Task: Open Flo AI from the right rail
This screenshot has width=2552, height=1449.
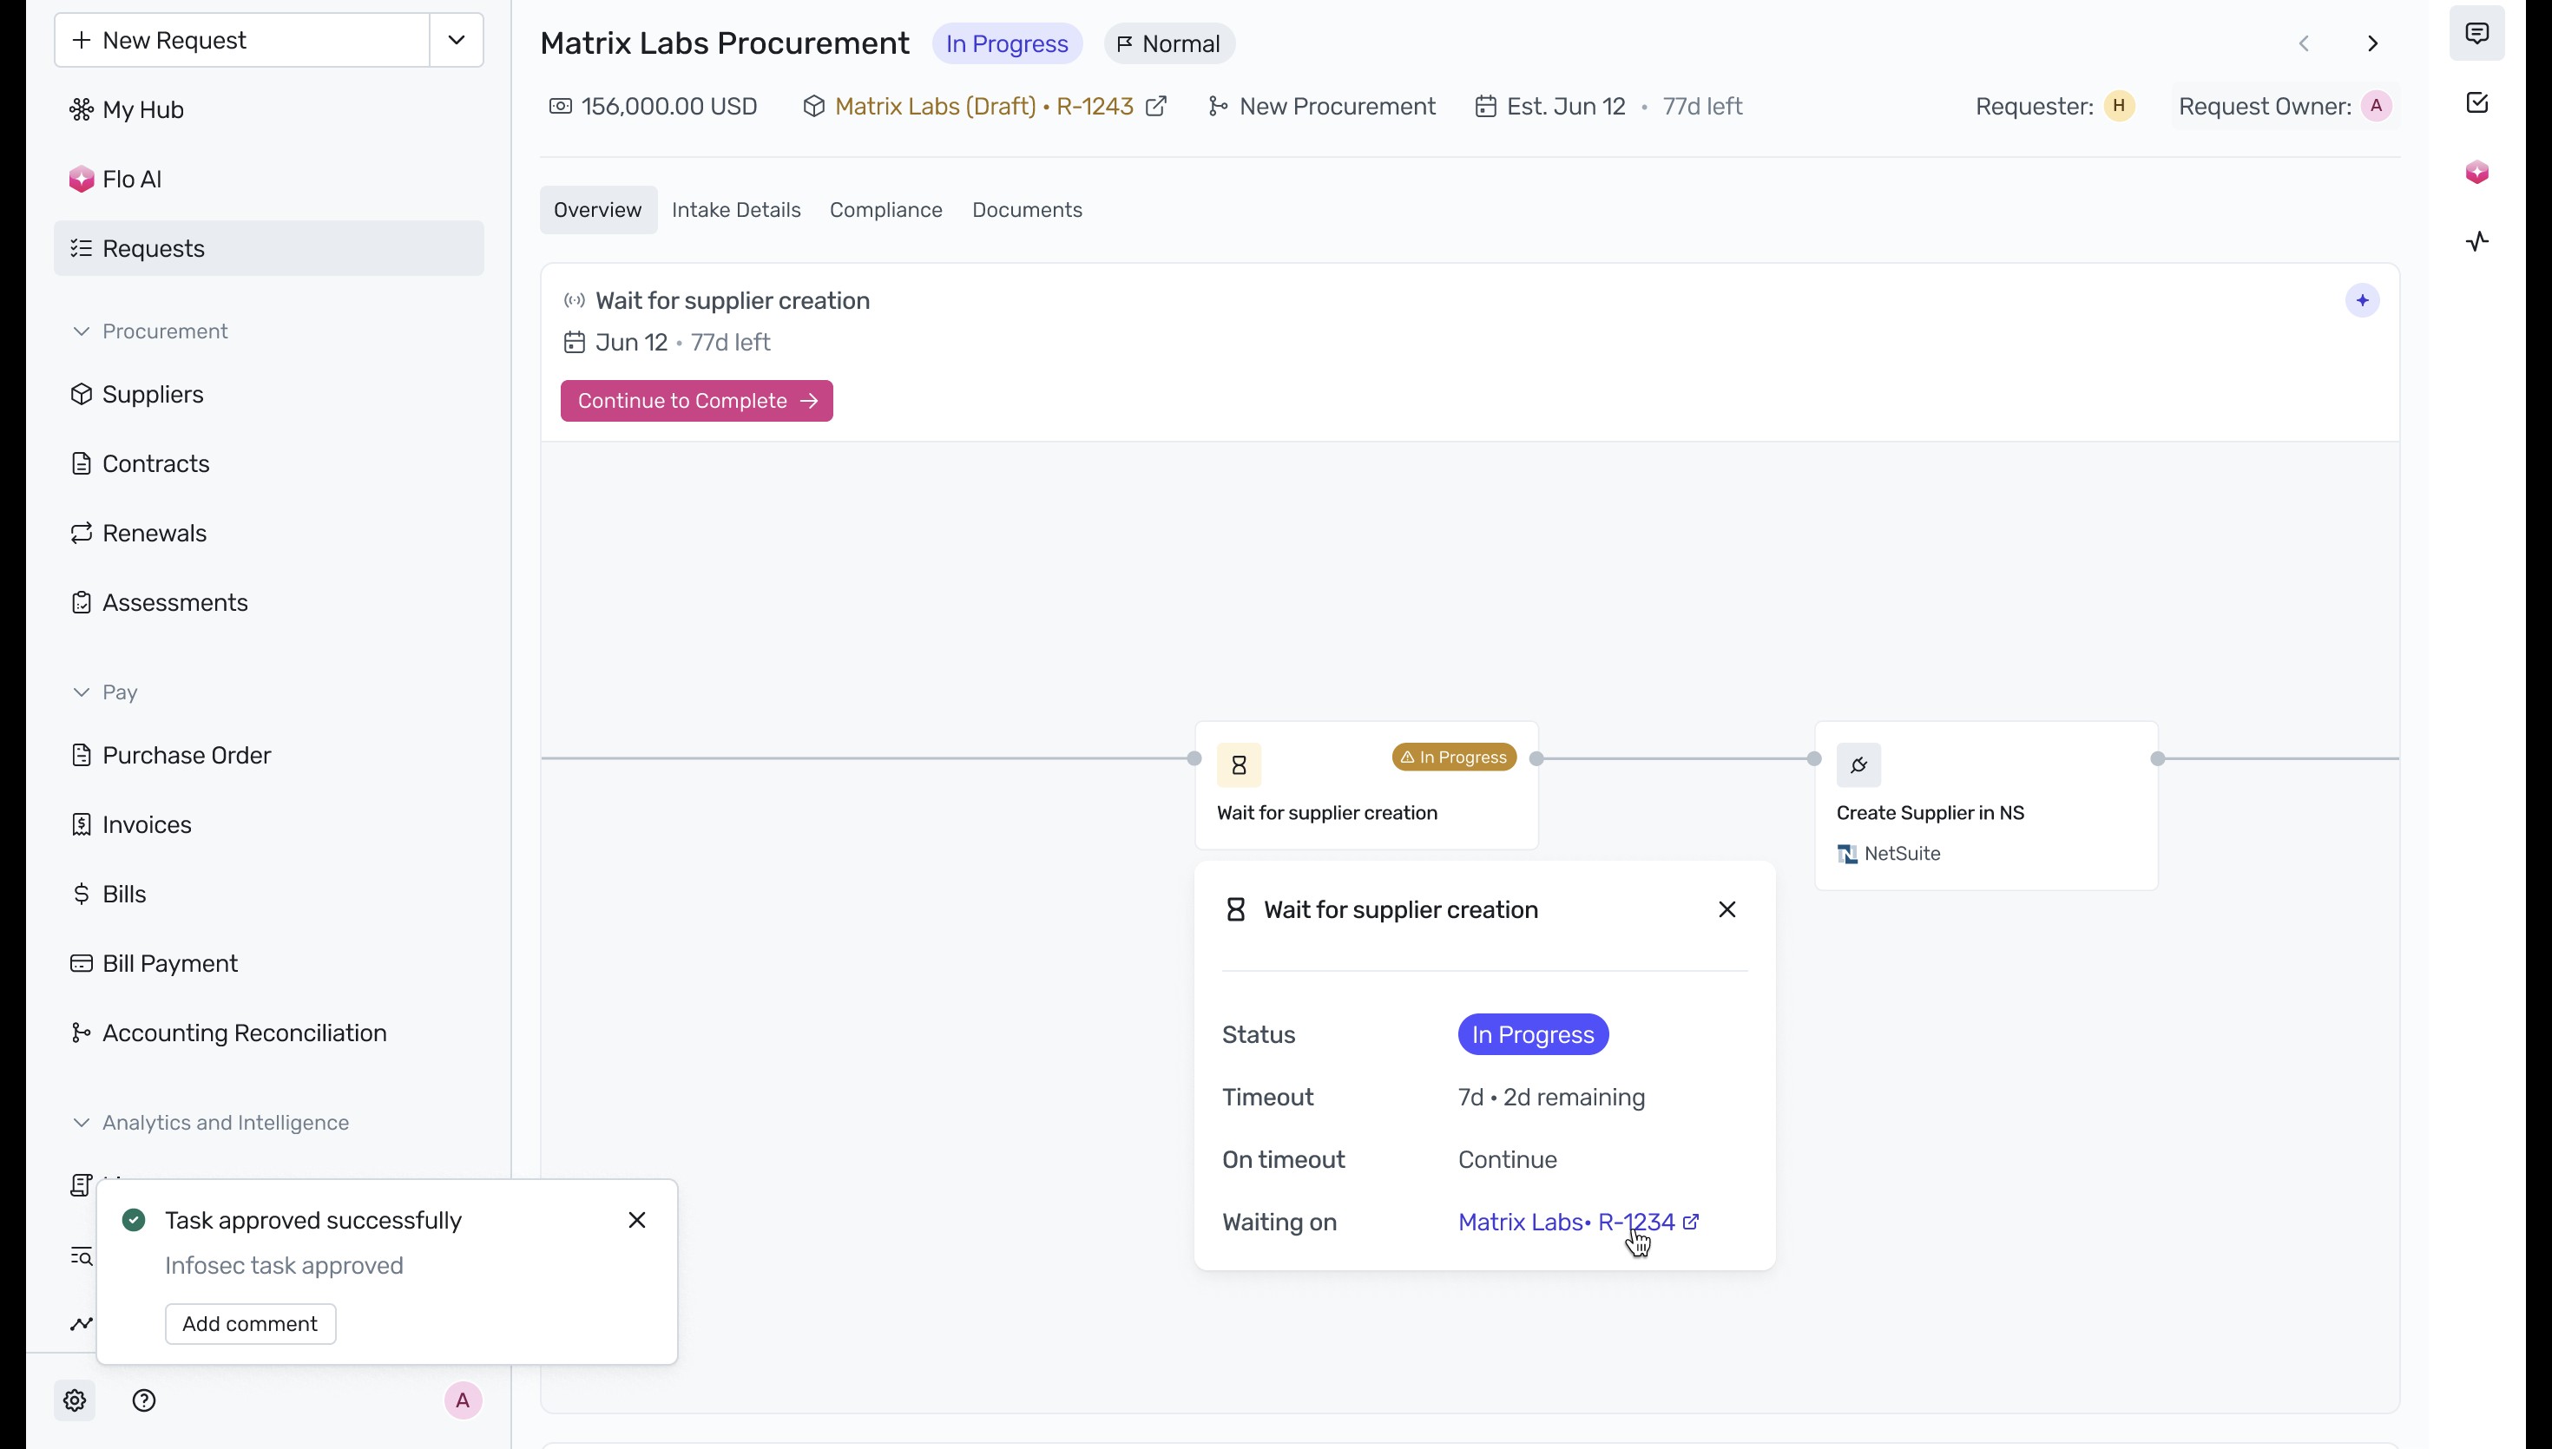Action: (2476, 172)
